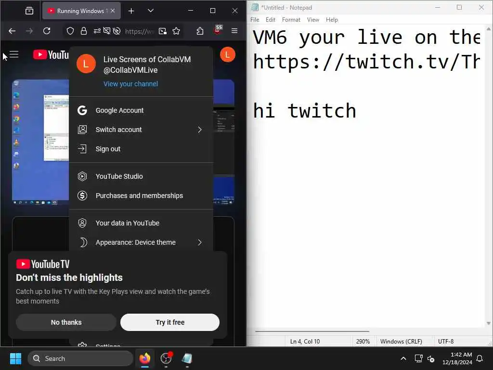Open Notepad File menu
493x370 pixels.
click(255, 19)
